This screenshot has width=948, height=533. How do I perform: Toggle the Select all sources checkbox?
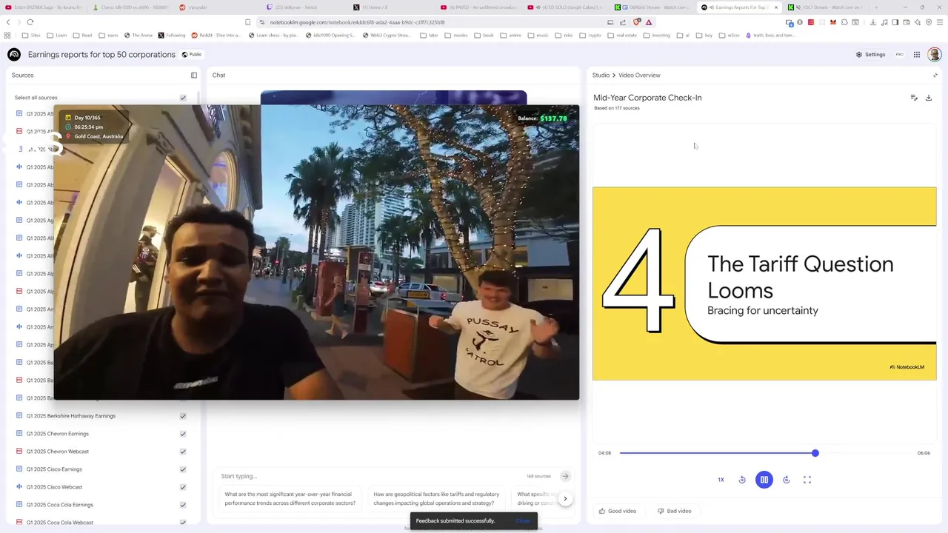(x=183, y=98)
